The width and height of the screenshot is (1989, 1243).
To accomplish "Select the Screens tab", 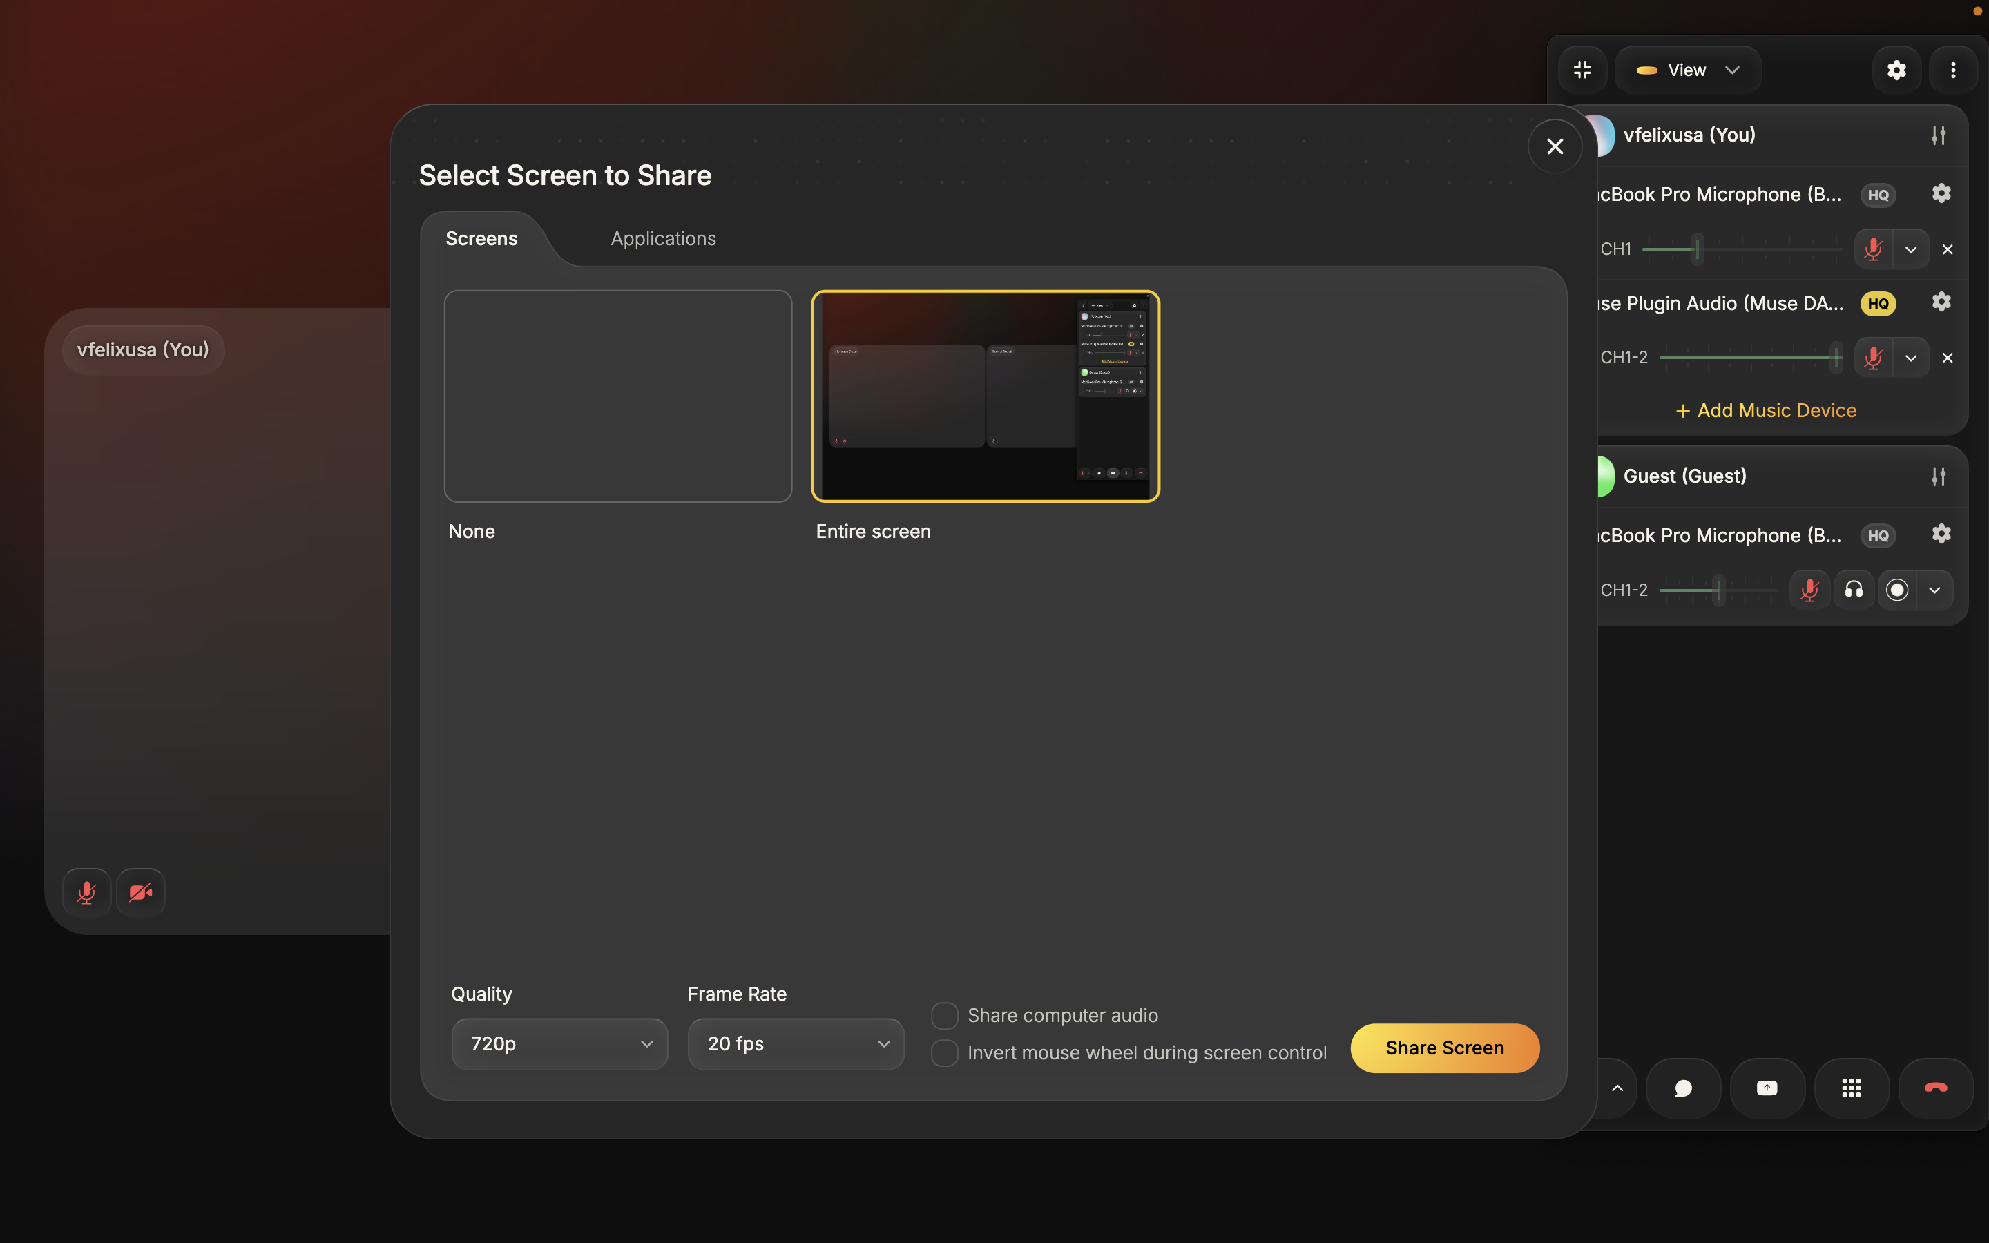I will click(481, 238).
